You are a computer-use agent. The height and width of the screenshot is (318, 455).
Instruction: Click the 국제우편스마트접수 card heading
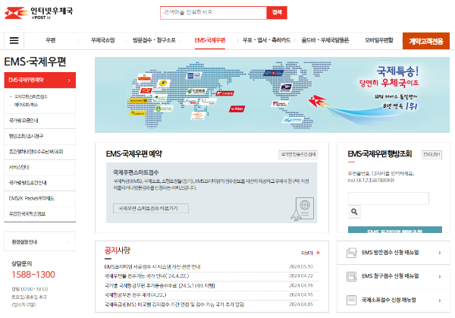click(136, 172)
